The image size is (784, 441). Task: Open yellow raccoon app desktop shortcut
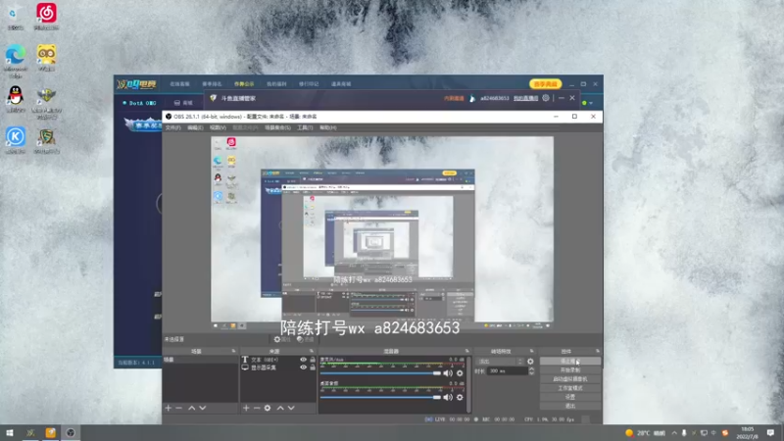(x=46, y=58)
